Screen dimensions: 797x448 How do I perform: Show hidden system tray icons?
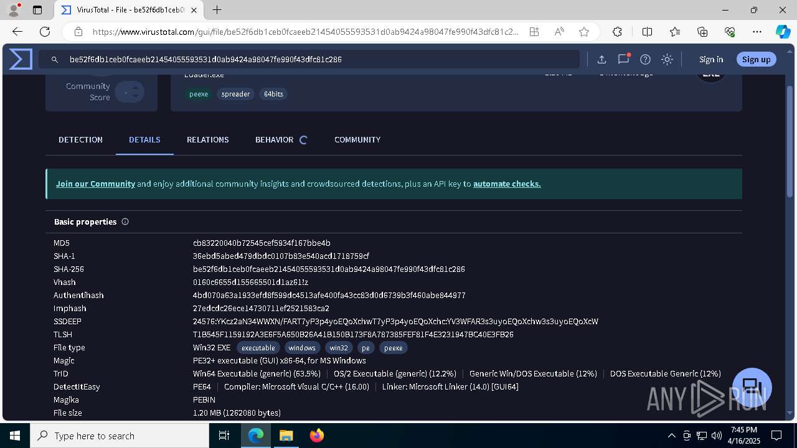coord(671,436)
